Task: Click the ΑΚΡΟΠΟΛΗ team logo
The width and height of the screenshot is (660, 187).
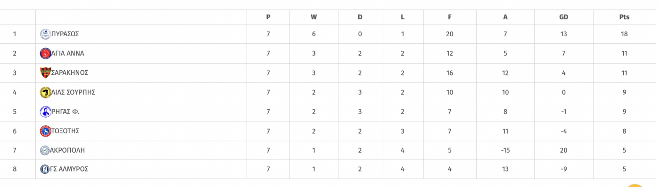Action: [45, 150]
